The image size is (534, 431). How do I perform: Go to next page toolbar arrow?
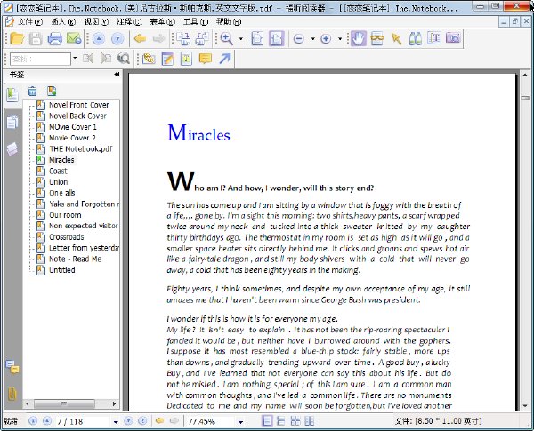(x=117, y=38)
